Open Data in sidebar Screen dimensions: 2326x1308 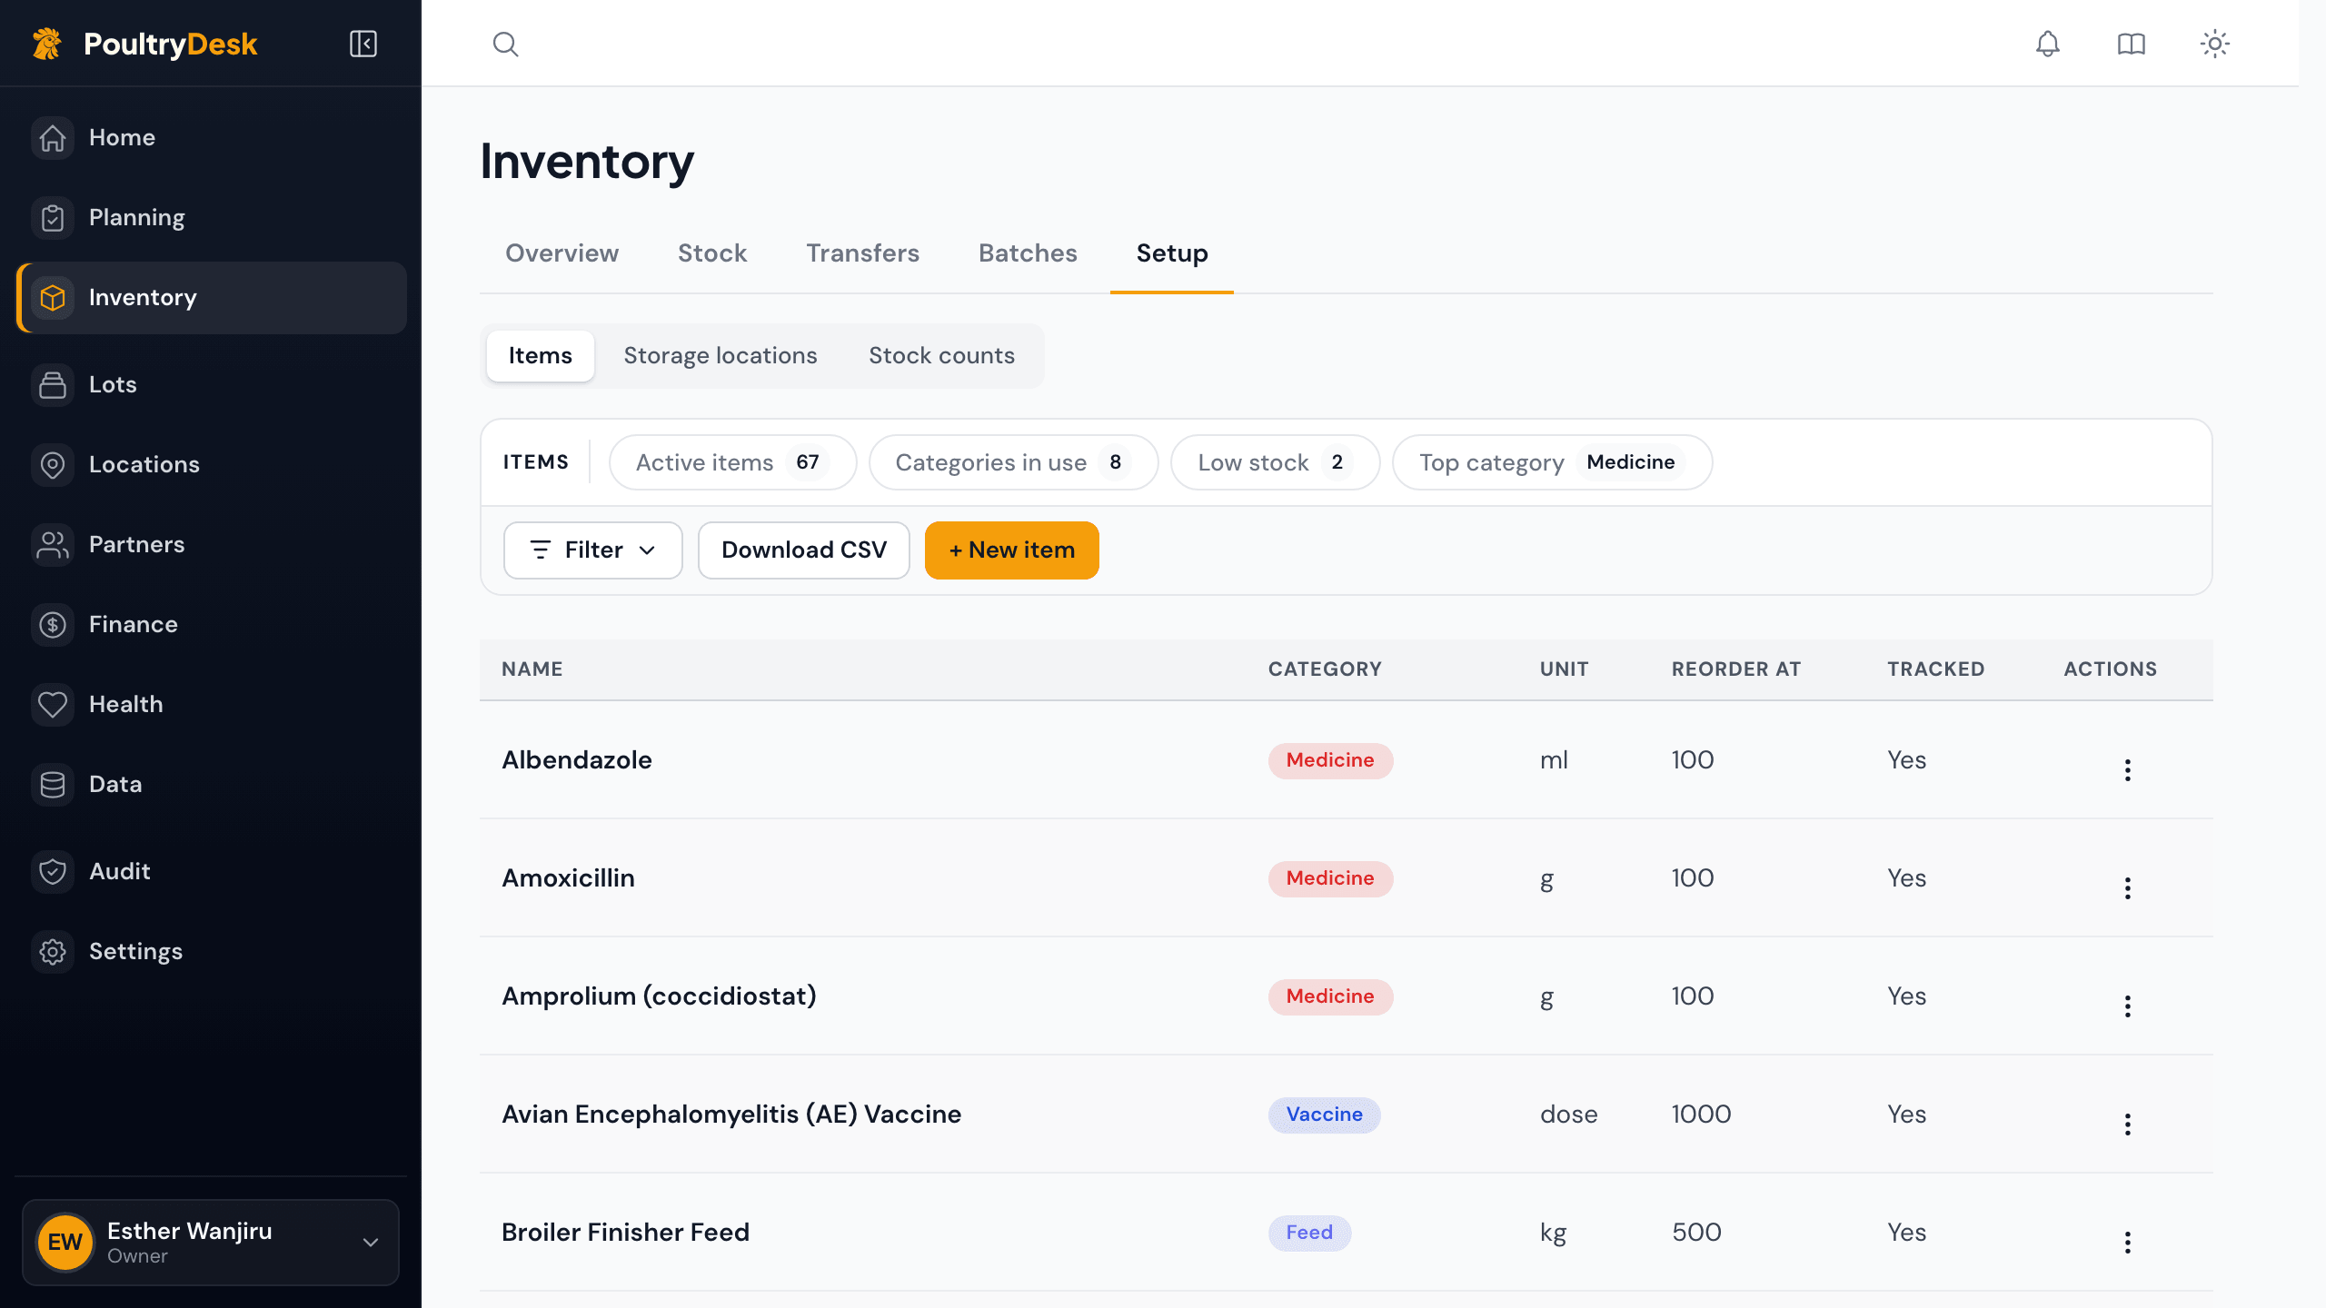(211, 785)
